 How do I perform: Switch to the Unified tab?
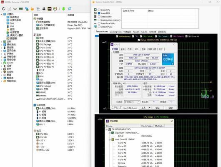(153, 32)
